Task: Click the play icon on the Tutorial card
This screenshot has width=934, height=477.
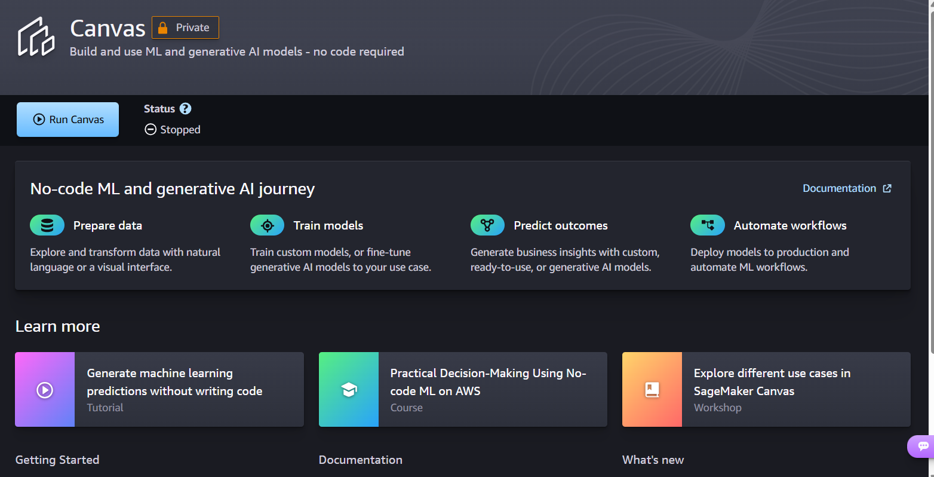Action: pos(45,390)
